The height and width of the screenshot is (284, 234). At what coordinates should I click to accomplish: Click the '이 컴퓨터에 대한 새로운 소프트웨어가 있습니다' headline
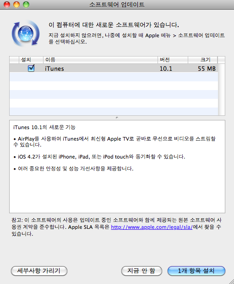click(x=114, y=25)
